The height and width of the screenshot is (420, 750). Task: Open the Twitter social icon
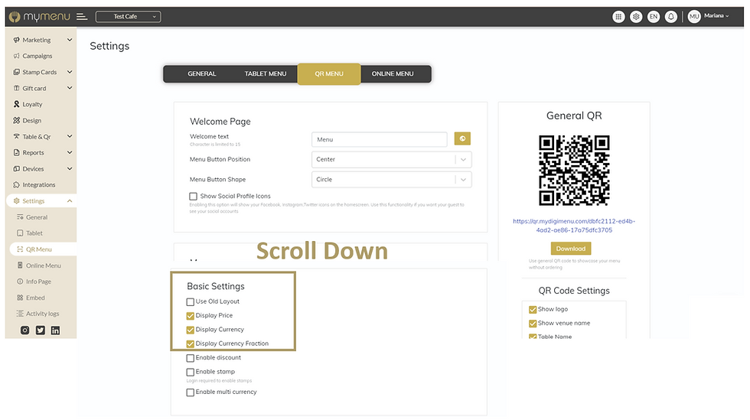tap(40, 330)
